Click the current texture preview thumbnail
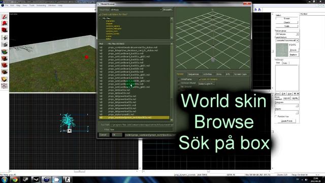The width and height of the screenshot is (325, 183). 282,50
